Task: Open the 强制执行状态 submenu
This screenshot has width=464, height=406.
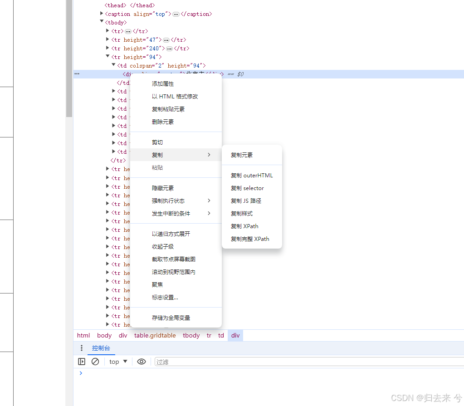Action: click(176, 201)
